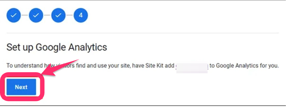Click the connector line between steps two and three
This screenshot has width=286, height=107.
47,15
